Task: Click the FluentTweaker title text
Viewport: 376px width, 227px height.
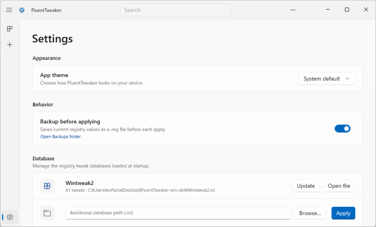Action: (x=46, y=10)
